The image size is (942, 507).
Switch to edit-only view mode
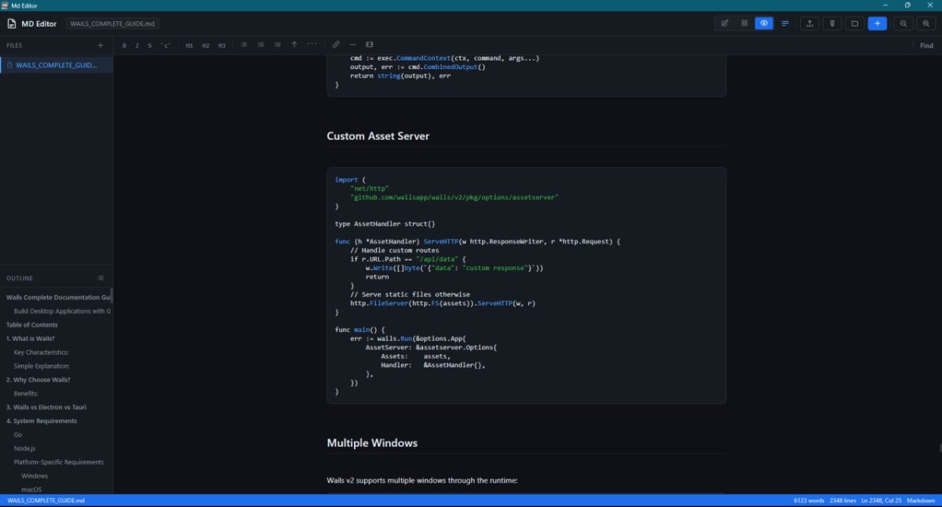coord(725,24)
